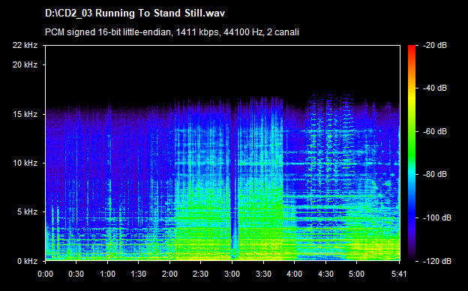Select the 4:30 time marker
Viewport: 468px width, 291px height.
[x=325, y=274]
